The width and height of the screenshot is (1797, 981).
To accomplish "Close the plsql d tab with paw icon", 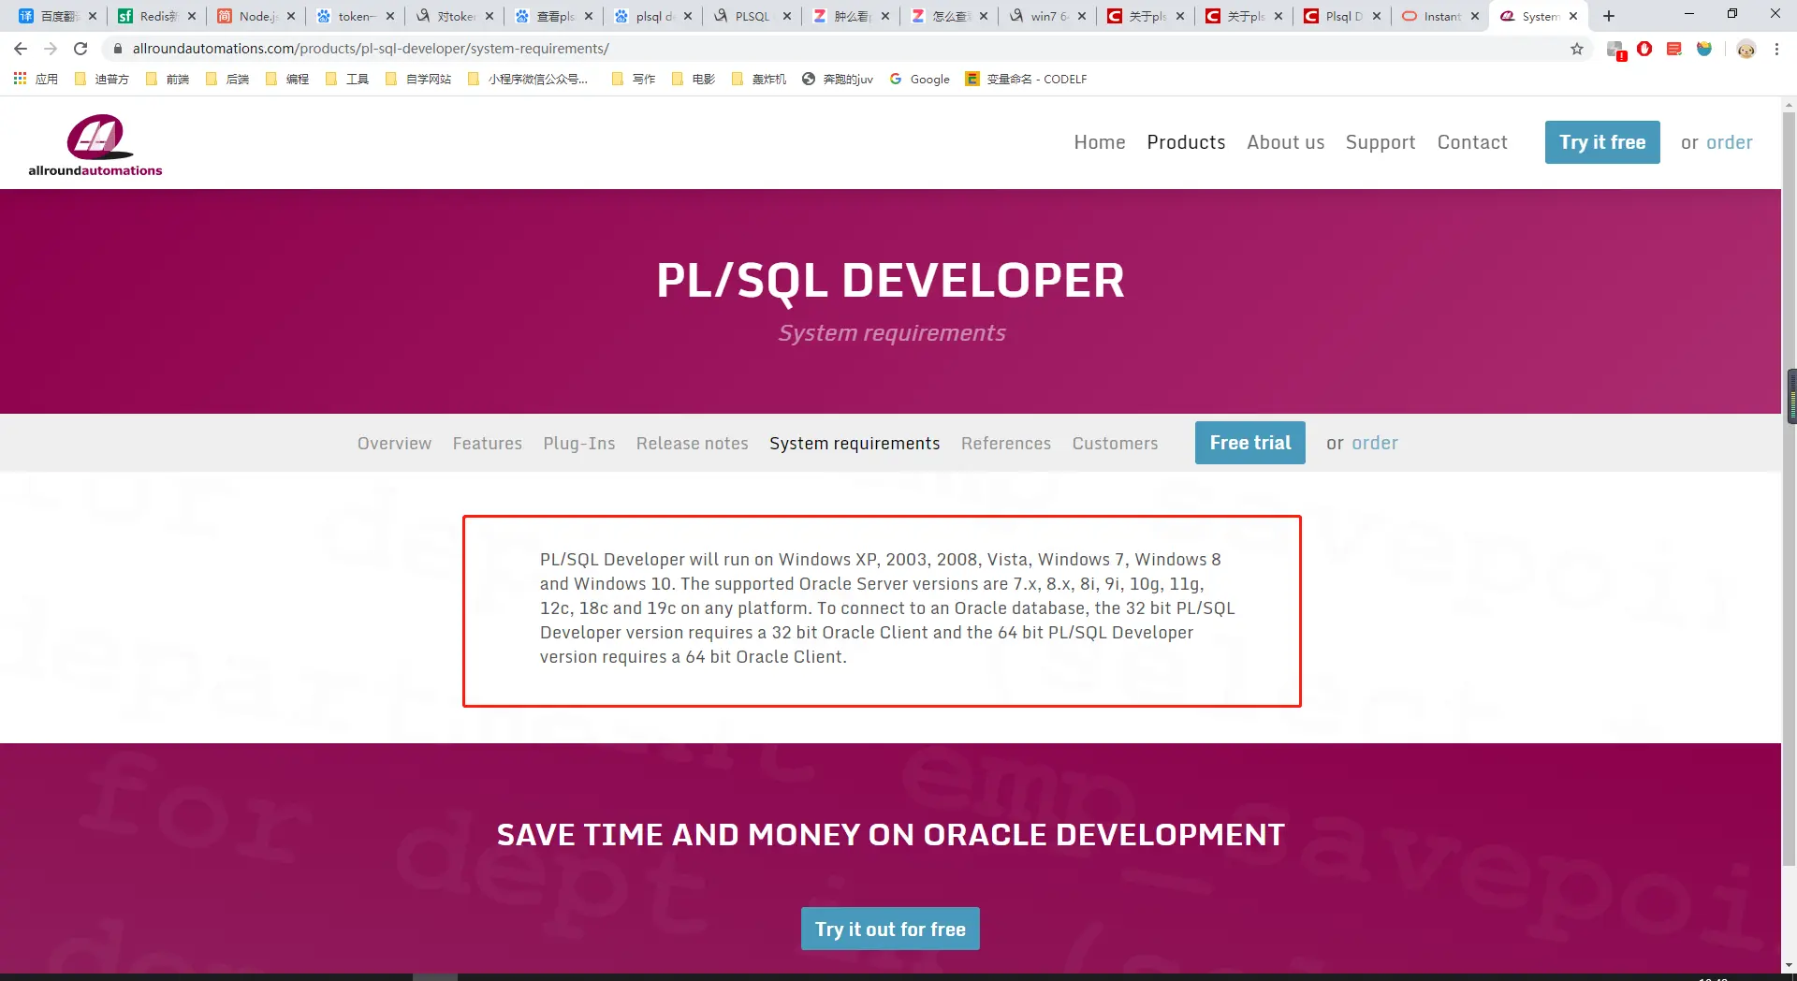I will (688, 16).
